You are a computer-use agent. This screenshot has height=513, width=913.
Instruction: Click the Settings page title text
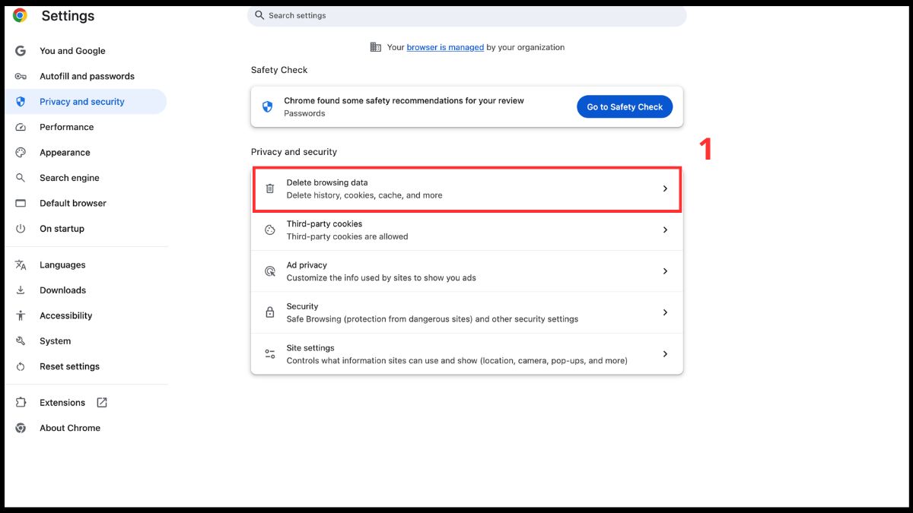point(68,16)
